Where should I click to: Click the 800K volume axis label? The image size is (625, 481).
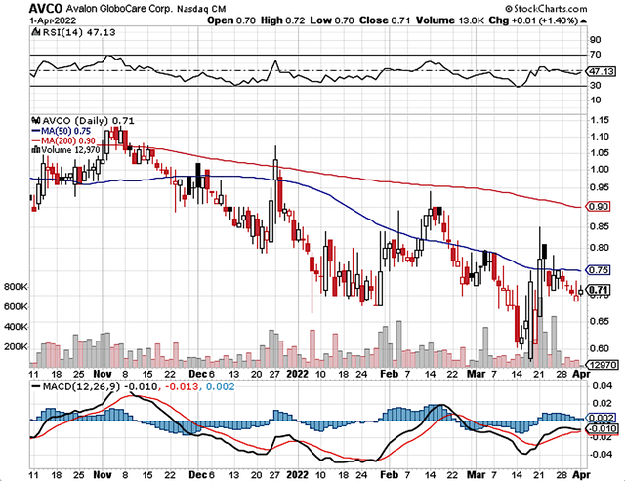point(16,287)
